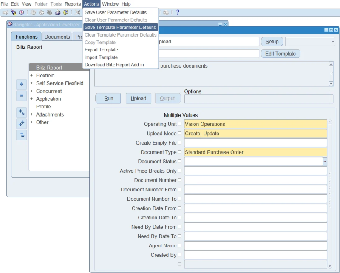Click the Setup button
Viewport: 340px width, 273px height.
[272, 41]
